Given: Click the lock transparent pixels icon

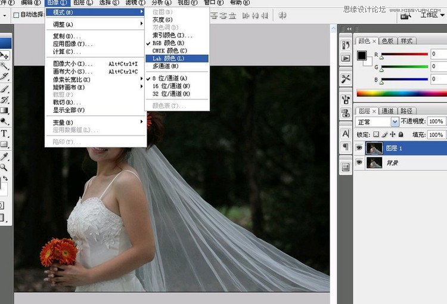Looking at the screenshot, I should pos(376,134).
